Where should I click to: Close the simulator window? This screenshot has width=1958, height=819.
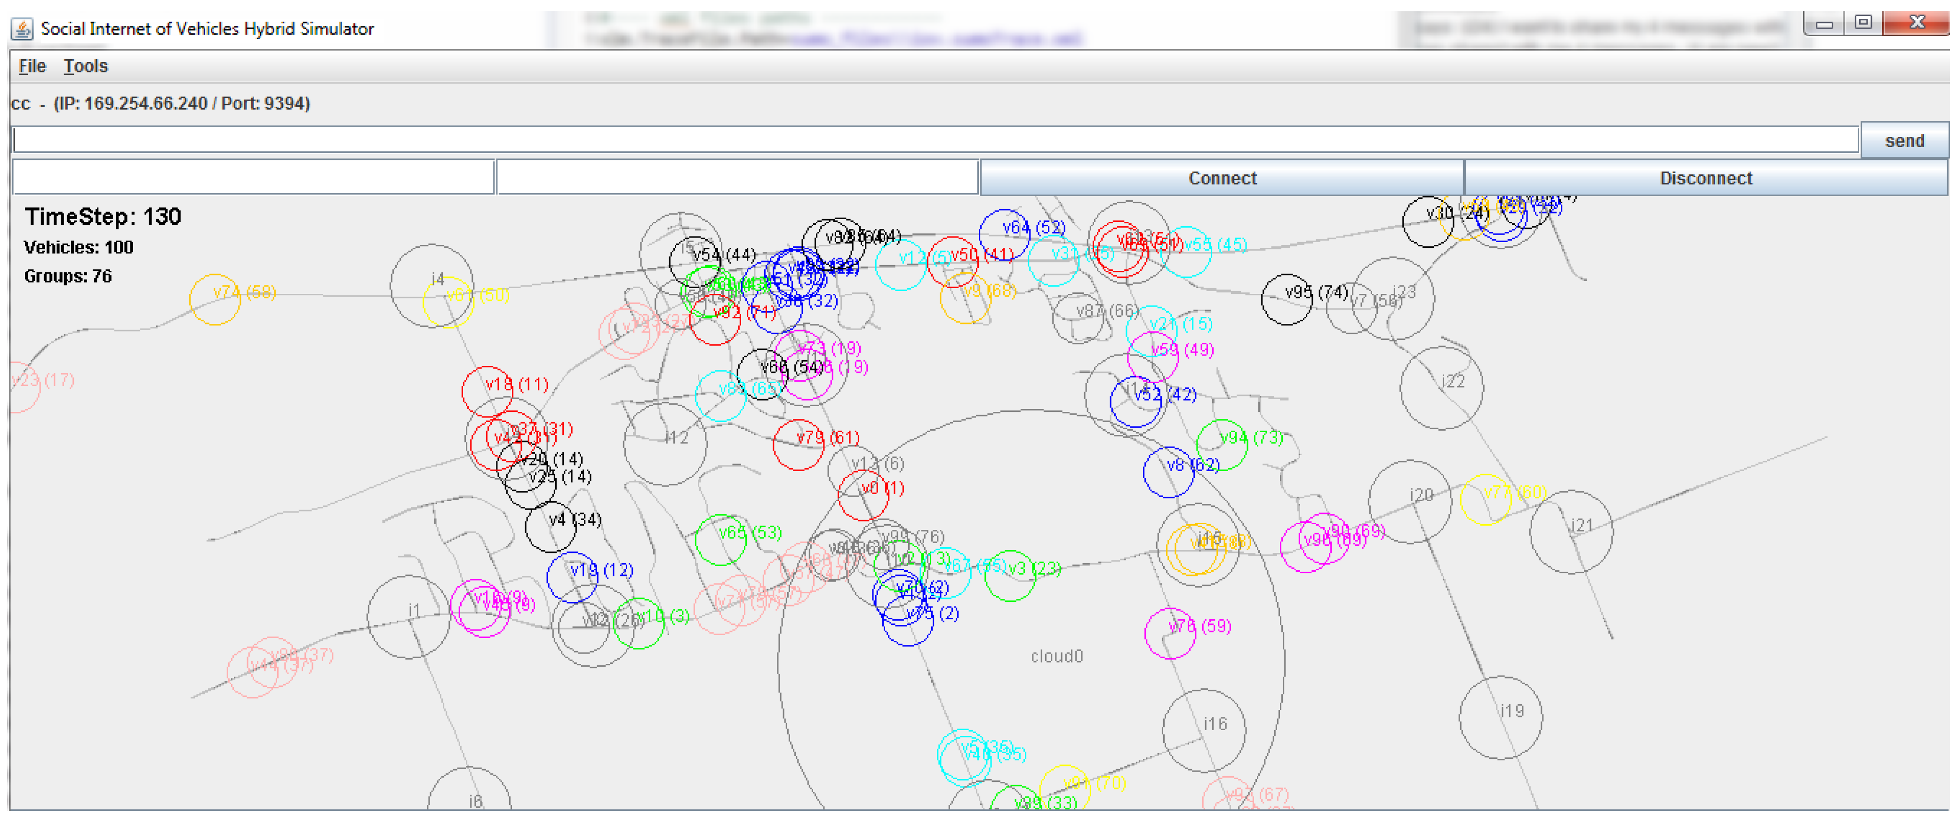pyautogui.click(x=1916, y=24)
